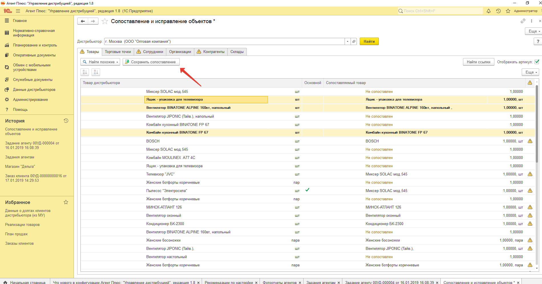Viewport: 542px width, 284px height.
Task: Click Сохранить сопоставление button
Action: pos(151,62)
